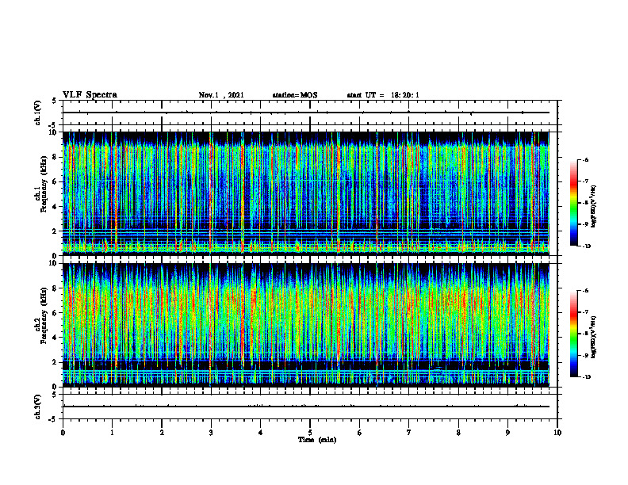Click the "8" kHz tick on ch.1 axis

(55, 157)
